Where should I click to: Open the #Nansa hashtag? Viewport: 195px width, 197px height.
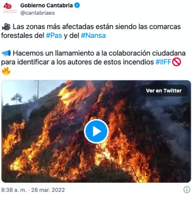pyautogui.click(x=93, y=36)
